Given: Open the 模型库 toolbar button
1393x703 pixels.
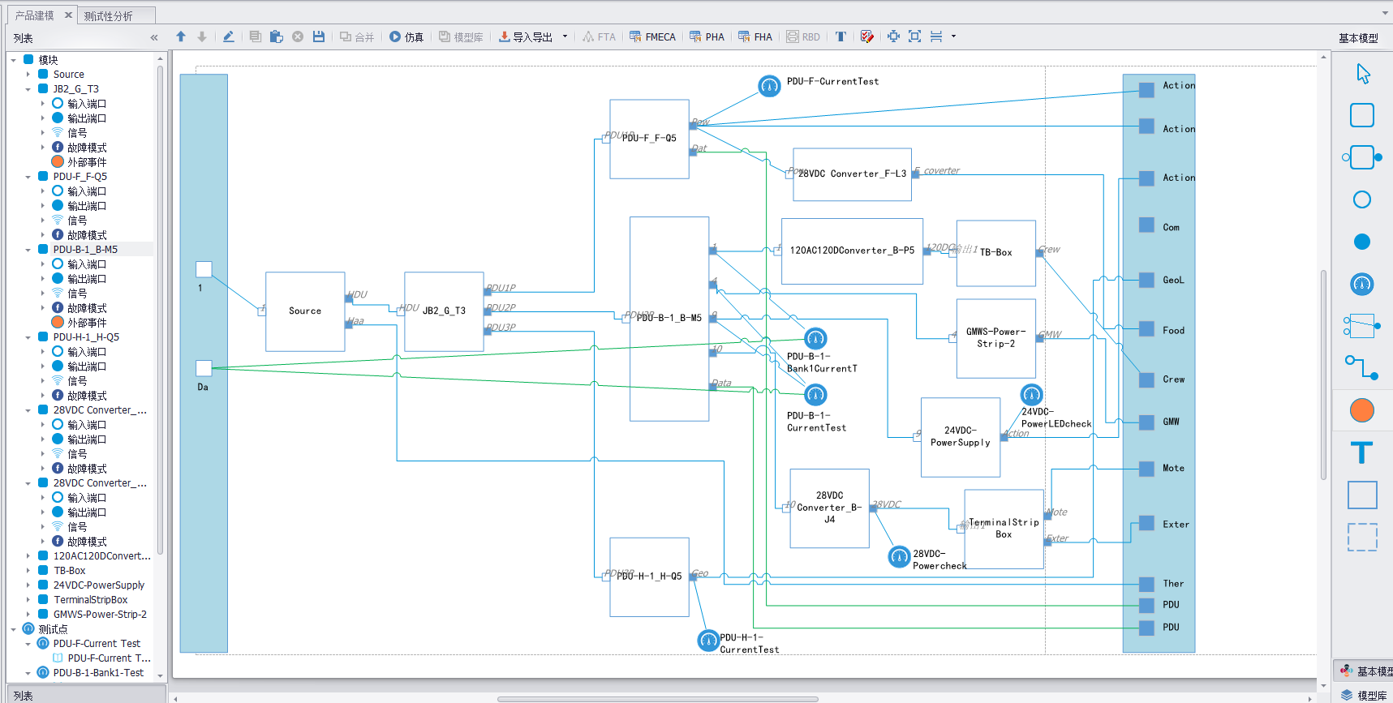Looking at the screenshot, I should pos(462,36).
